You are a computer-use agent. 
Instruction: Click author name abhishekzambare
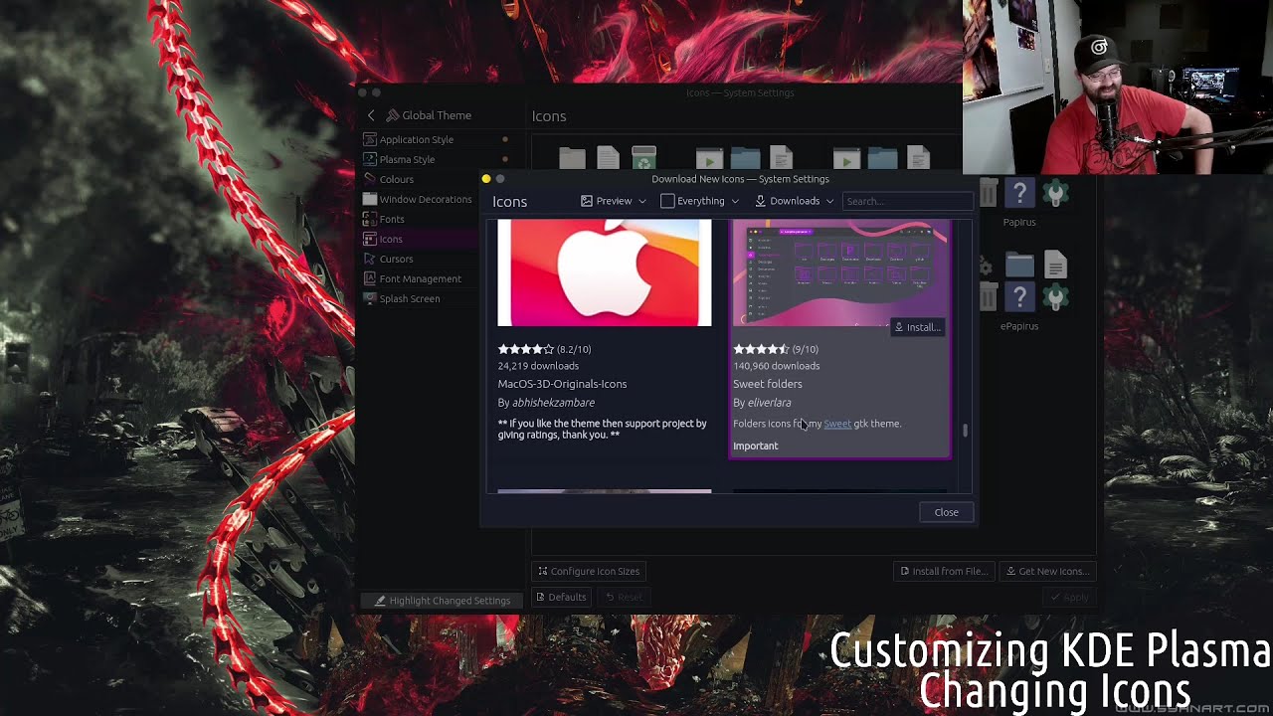(x=553, y=403)
